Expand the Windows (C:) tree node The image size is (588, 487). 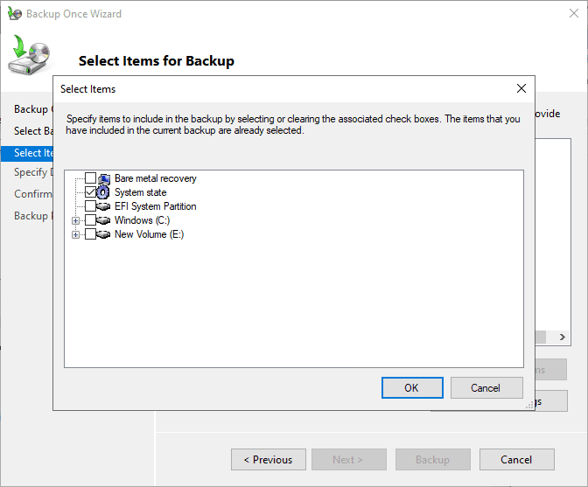tap(76, 220)
